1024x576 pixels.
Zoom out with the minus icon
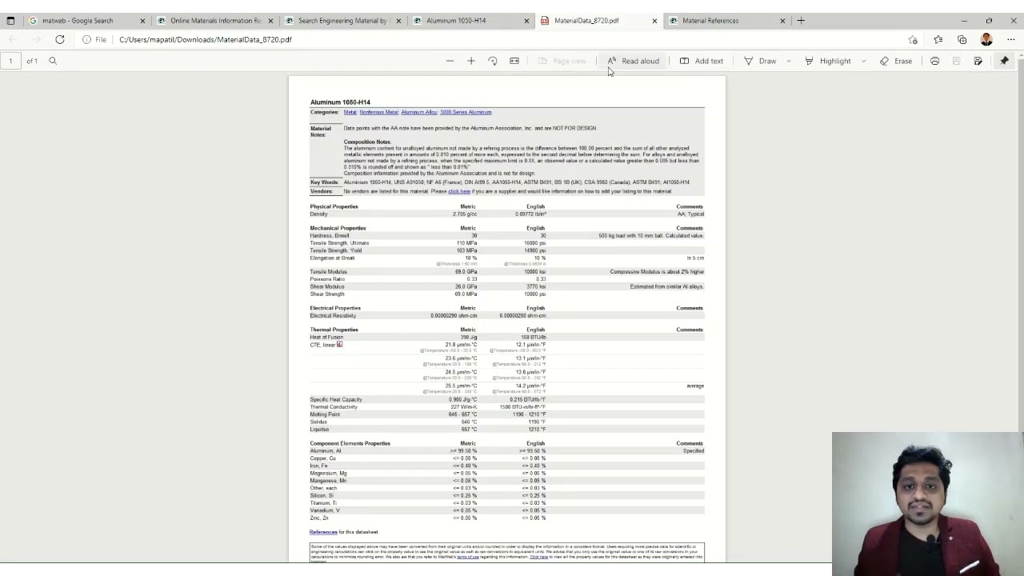point(450,61)
